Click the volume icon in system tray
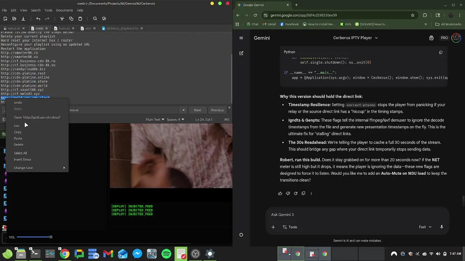Screen dimensions: 465x261 tap(438, 254)
